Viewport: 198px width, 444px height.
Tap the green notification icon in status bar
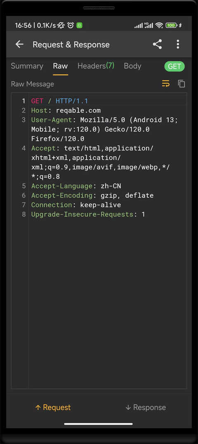[80, 26]
